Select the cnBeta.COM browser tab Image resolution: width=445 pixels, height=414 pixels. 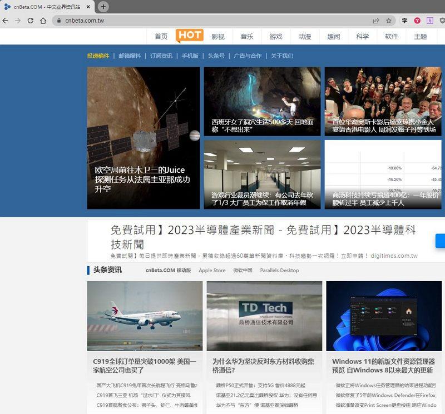pos(47,7)
